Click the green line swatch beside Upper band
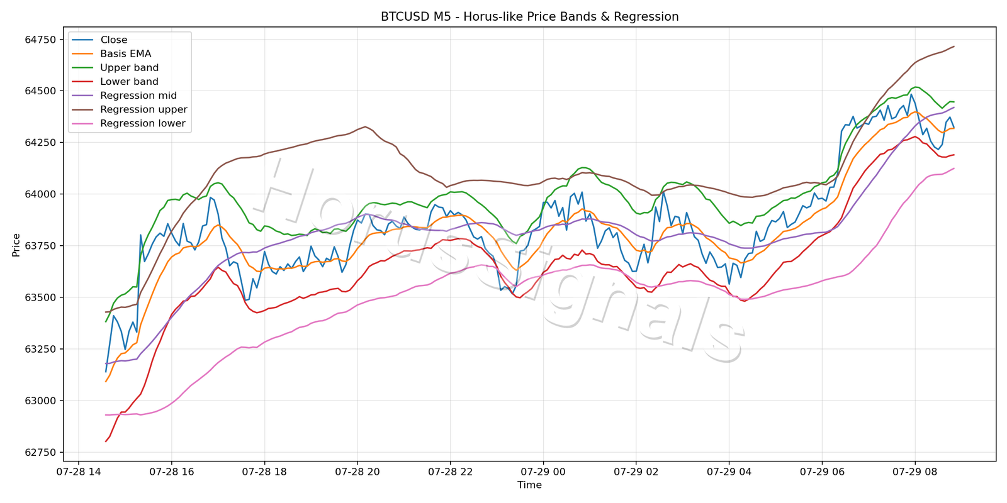Viewport: 1007px width, 503px height. pos(82,68)
